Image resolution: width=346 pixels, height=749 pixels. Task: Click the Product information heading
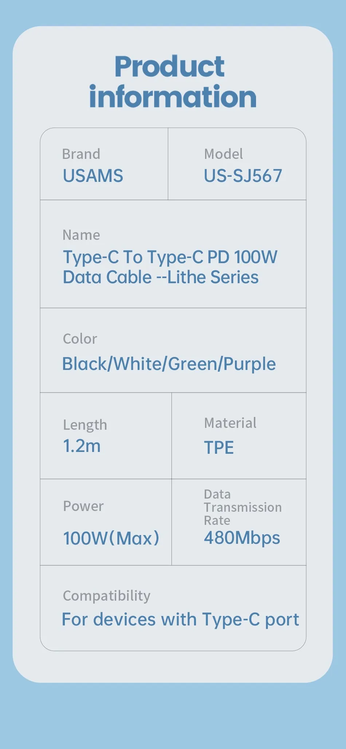point(173,82)
